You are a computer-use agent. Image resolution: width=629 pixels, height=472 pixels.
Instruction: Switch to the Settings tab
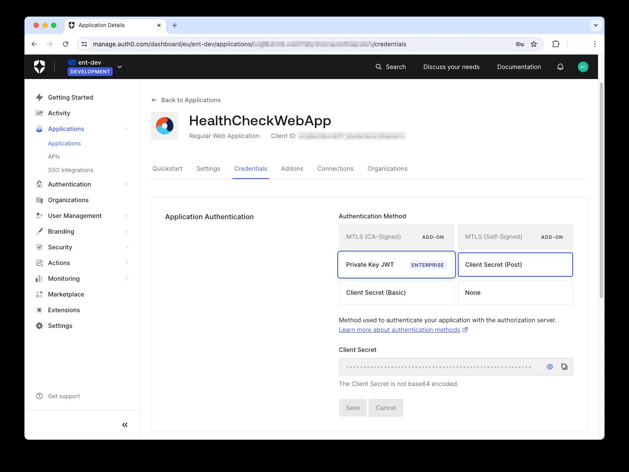(x=208, y=169)
